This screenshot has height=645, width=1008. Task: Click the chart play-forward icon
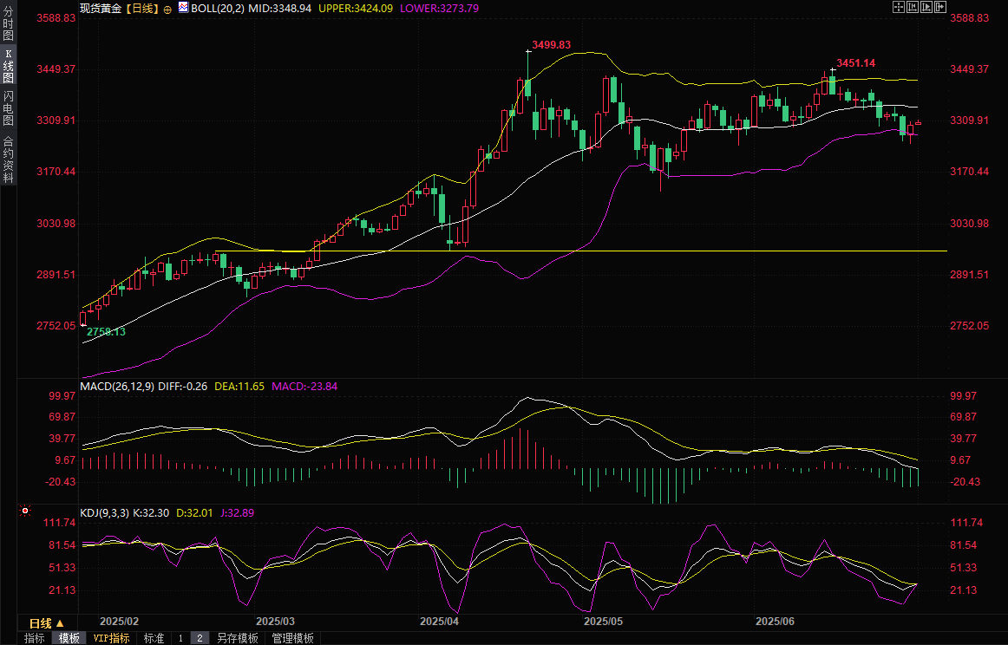coord(926,7)
